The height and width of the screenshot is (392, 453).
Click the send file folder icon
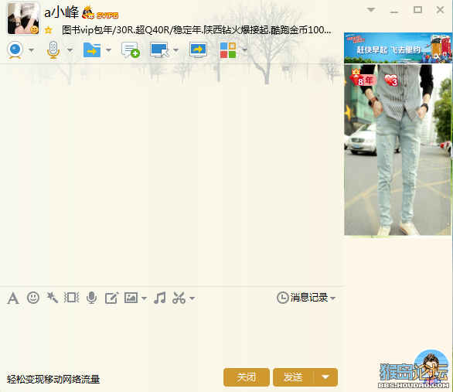92,50
